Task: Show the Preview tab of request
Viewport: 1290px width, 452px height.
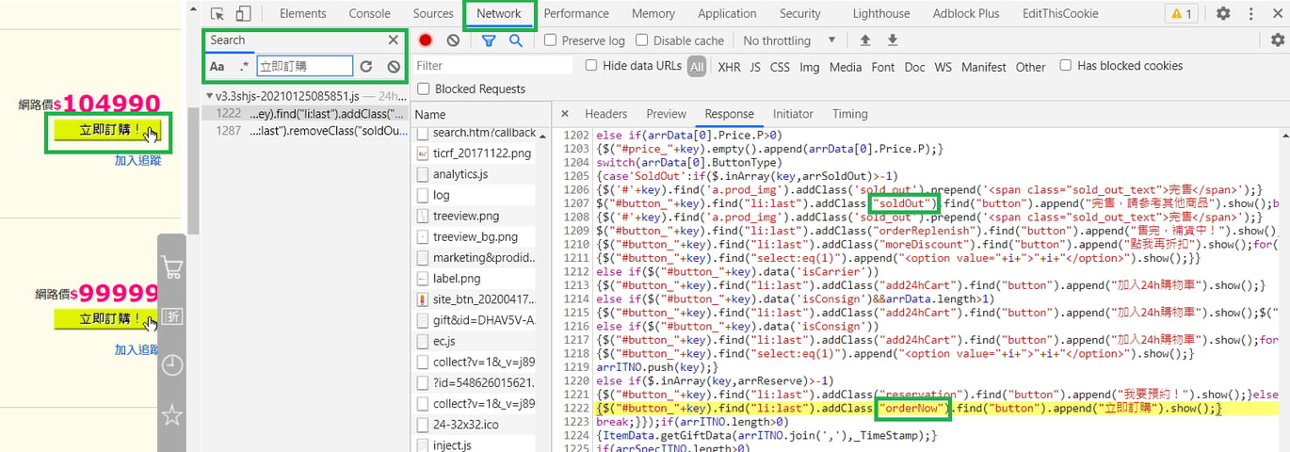Action: pyautogui.click(x=667, y=114)
